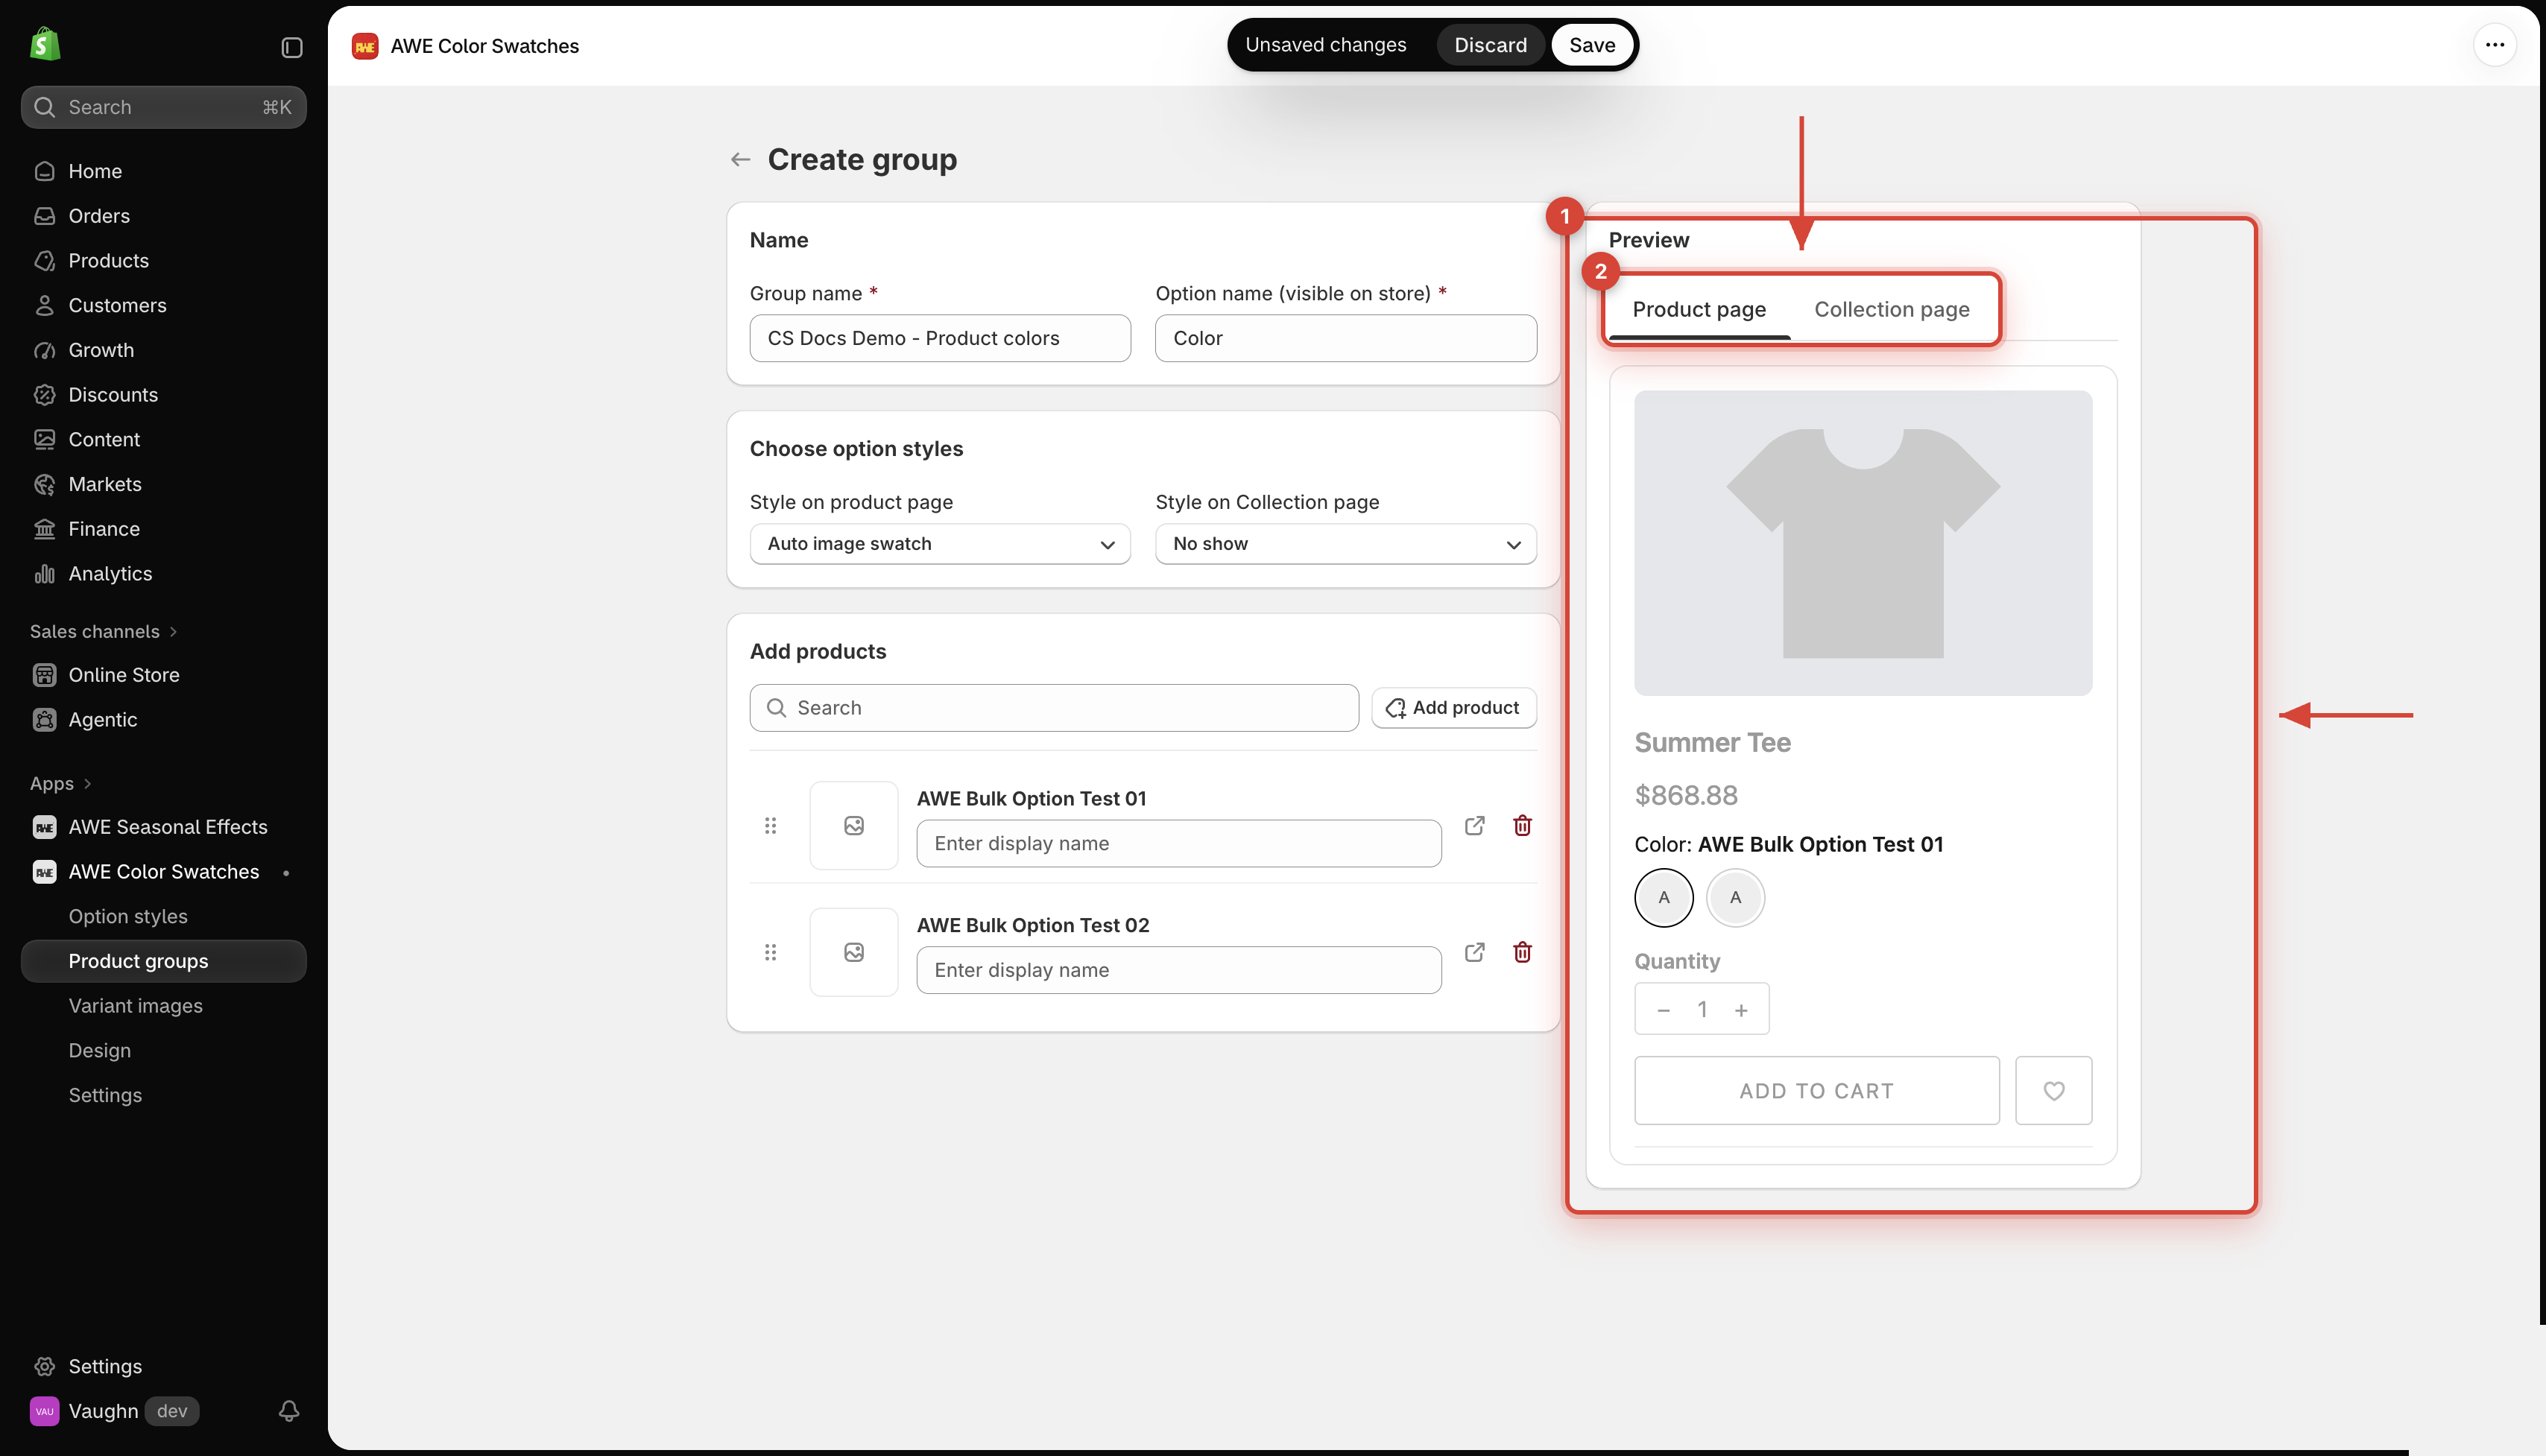Click the Add product button
Screen dimensions: 2546x1456
point(1453,707)
